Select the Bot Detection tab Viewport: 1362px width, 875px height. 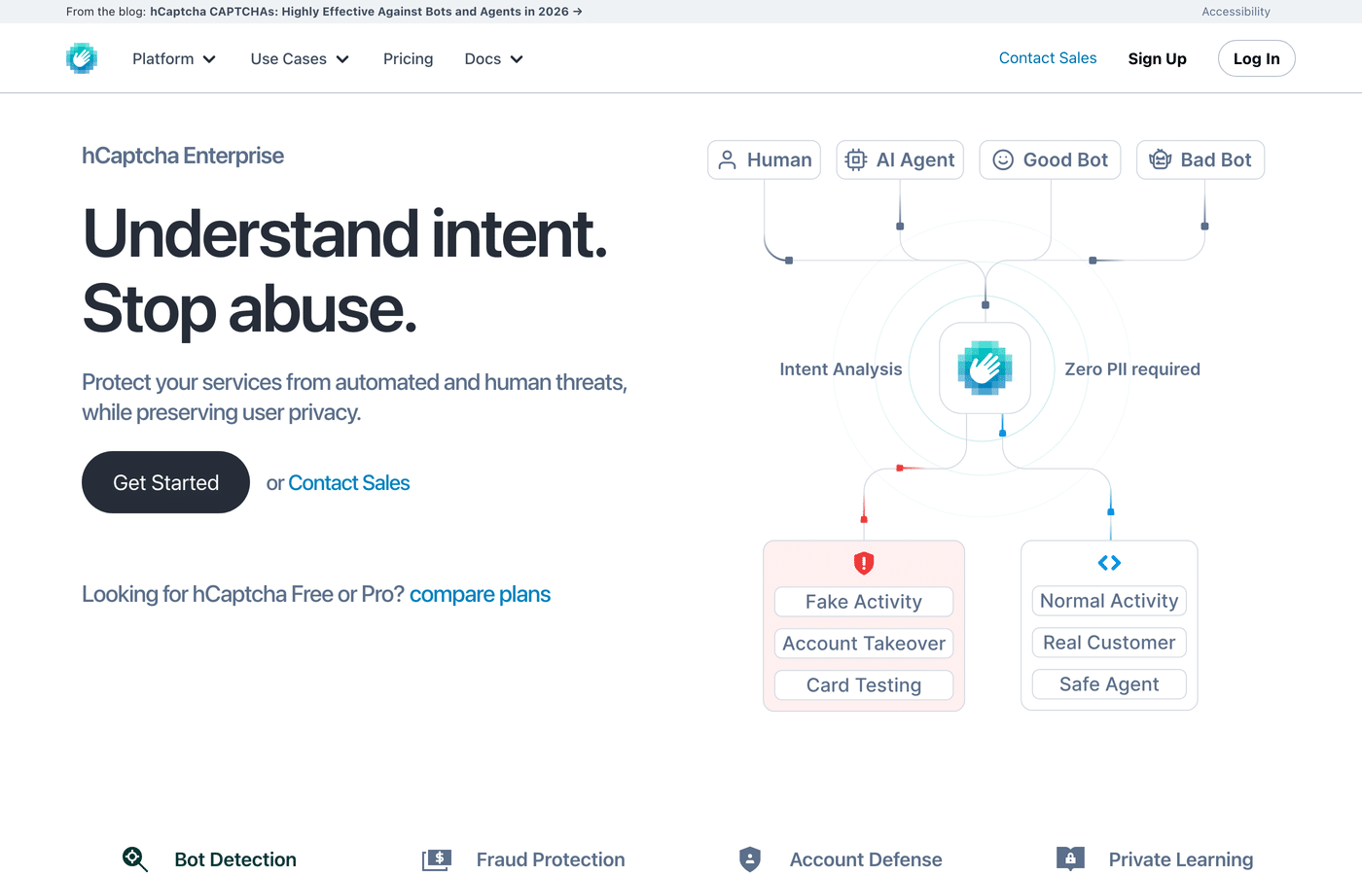(x=235, y=859)
